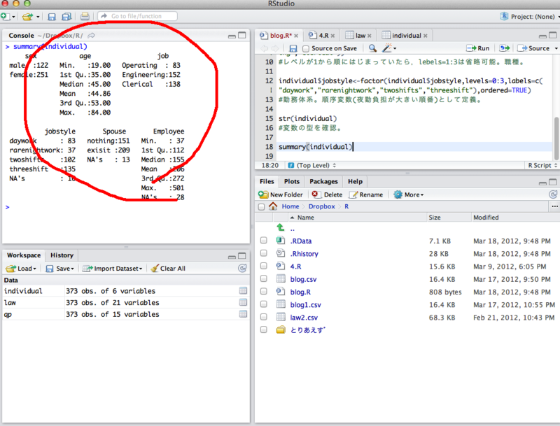560x426 pixels.
Task: Tick the blog.R file checkbox
Action: click(x=264, y=292)
